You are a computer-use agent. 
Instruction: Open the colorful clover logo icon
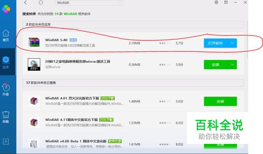(6, 9)
